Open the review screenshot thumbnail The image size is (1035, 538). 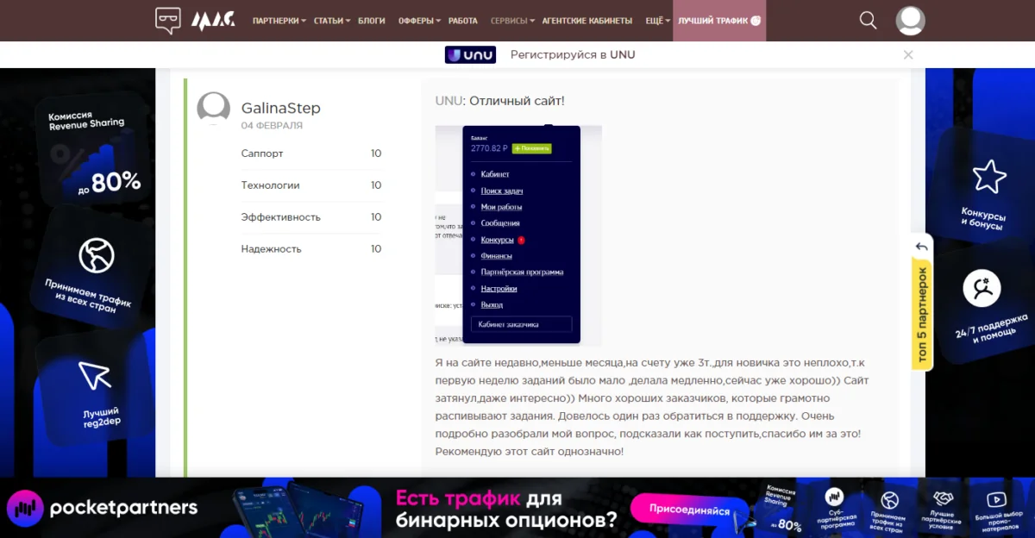pyautogui.click(x=518, y=235)
